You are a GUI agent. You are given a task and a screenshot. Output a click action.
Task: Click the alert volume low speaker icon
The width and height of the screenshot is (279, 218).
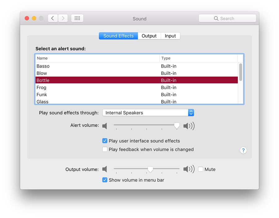coord(105,126)
